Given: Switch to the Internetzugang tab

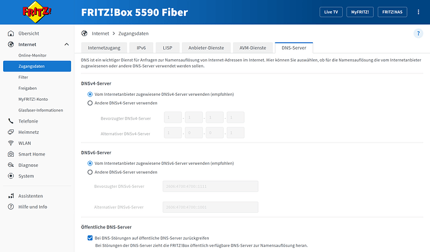Looking at the screenshot, I should point(104,48).
